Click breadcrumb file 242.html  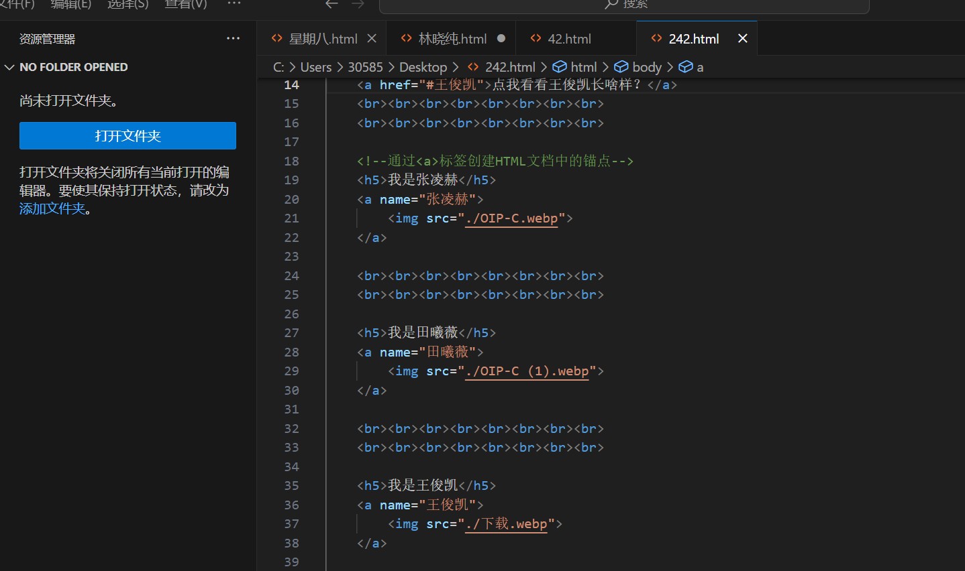[510, 67]
